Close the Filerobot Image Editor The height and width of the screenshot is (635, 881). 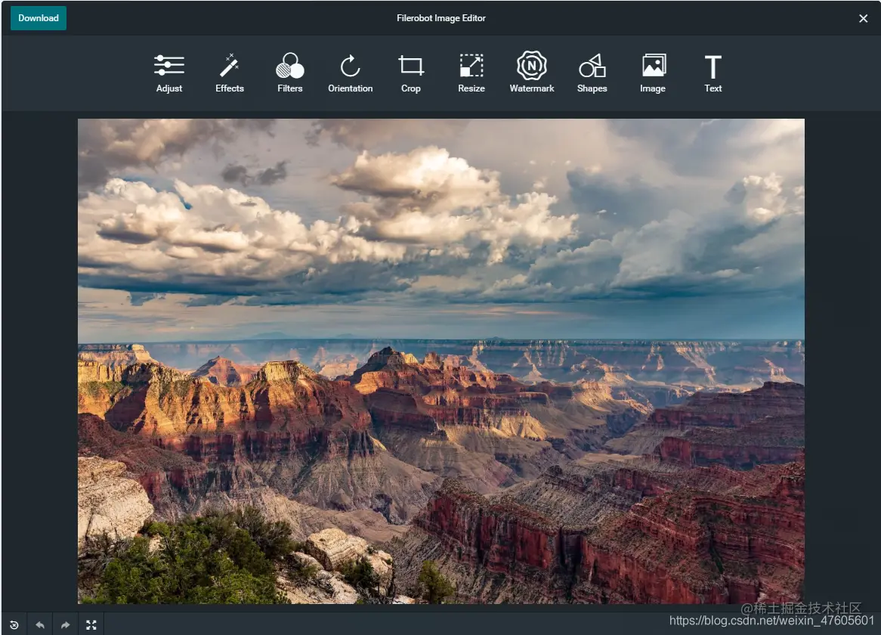click(x=863, y=18)
